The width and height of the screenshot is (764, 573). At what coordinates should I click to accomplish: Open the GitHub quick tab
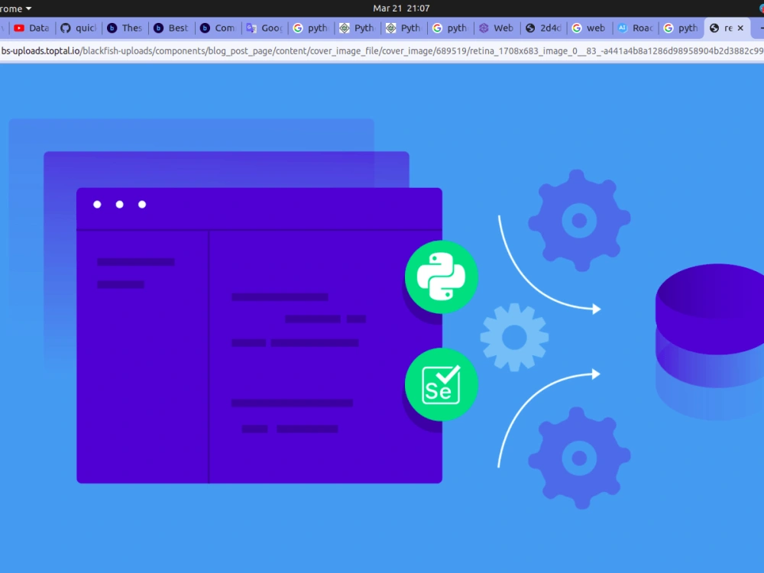click(x=79, y=28)
